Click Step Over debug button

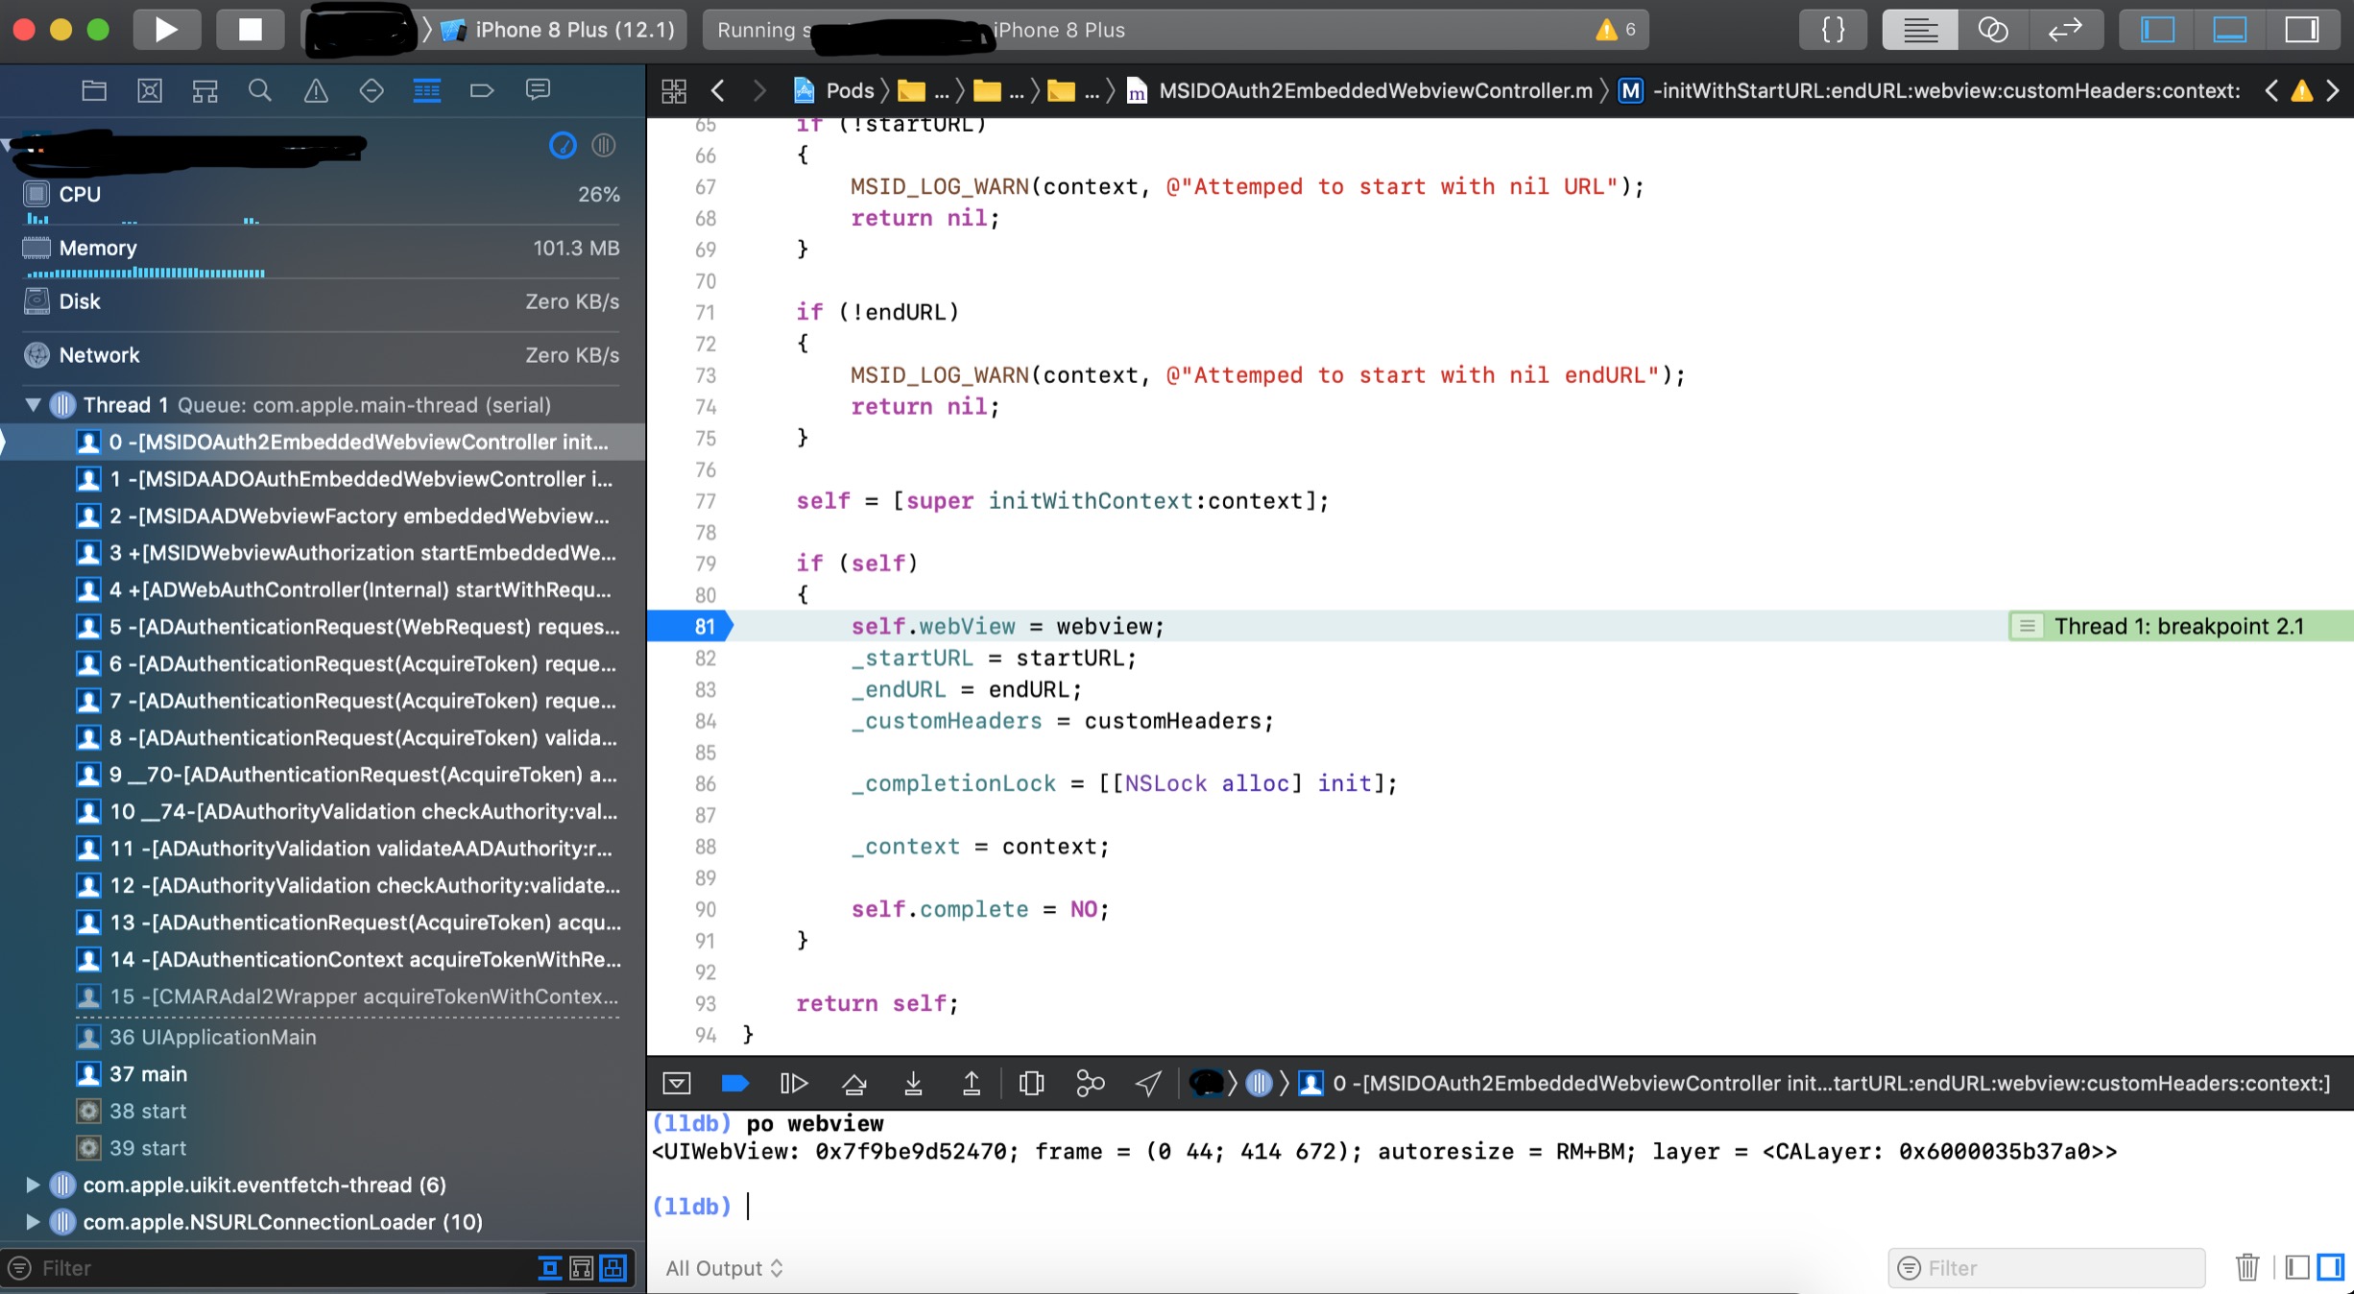point(853,1084)
